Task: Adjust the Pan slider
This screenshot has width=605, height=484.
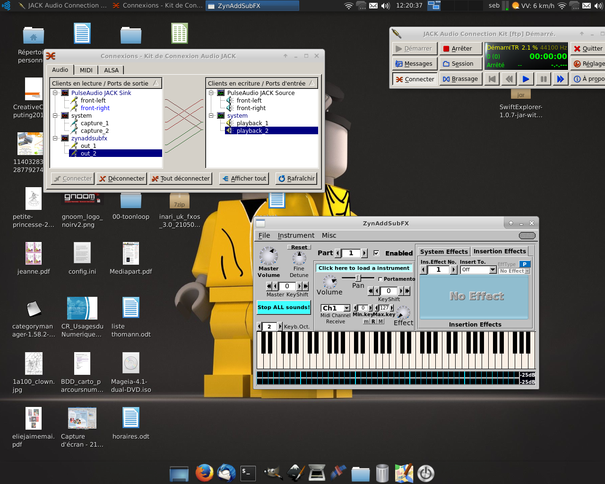Action: tap(358, 278)
